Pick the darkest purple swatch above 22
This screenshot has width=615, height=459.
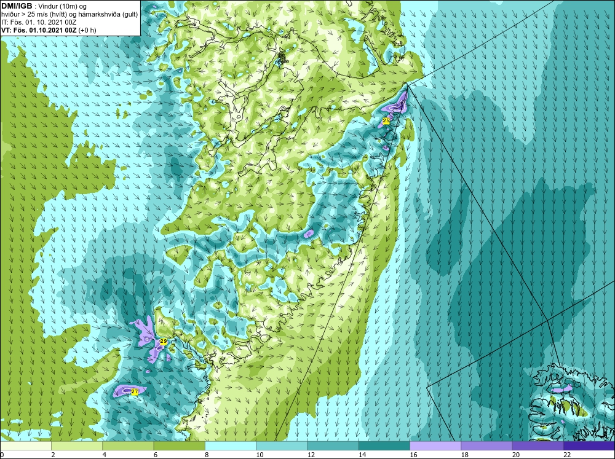click(x=589, y=446)
